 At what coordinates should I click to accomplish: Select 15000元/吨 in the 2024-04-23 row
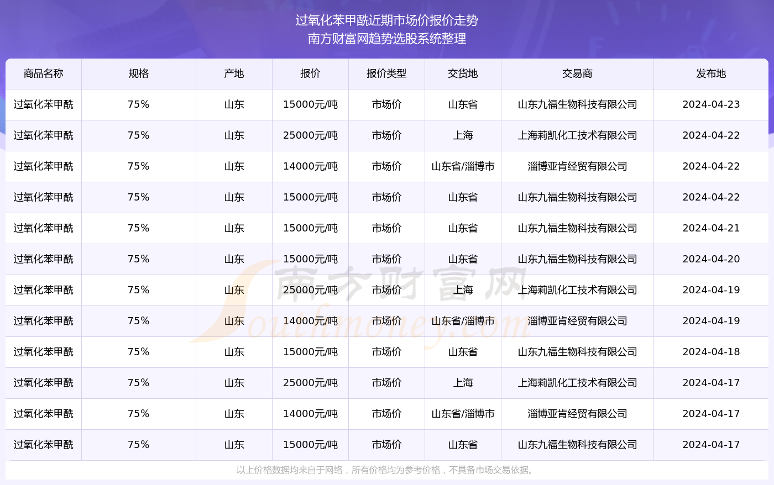[x=310, y=104]
